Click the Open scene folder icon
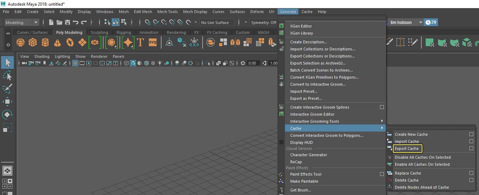 (x=59, y=22)
